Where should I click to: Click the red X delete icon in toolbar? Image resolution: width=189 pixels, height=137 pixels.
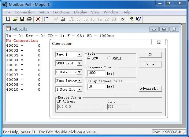[x=38, y=19]
